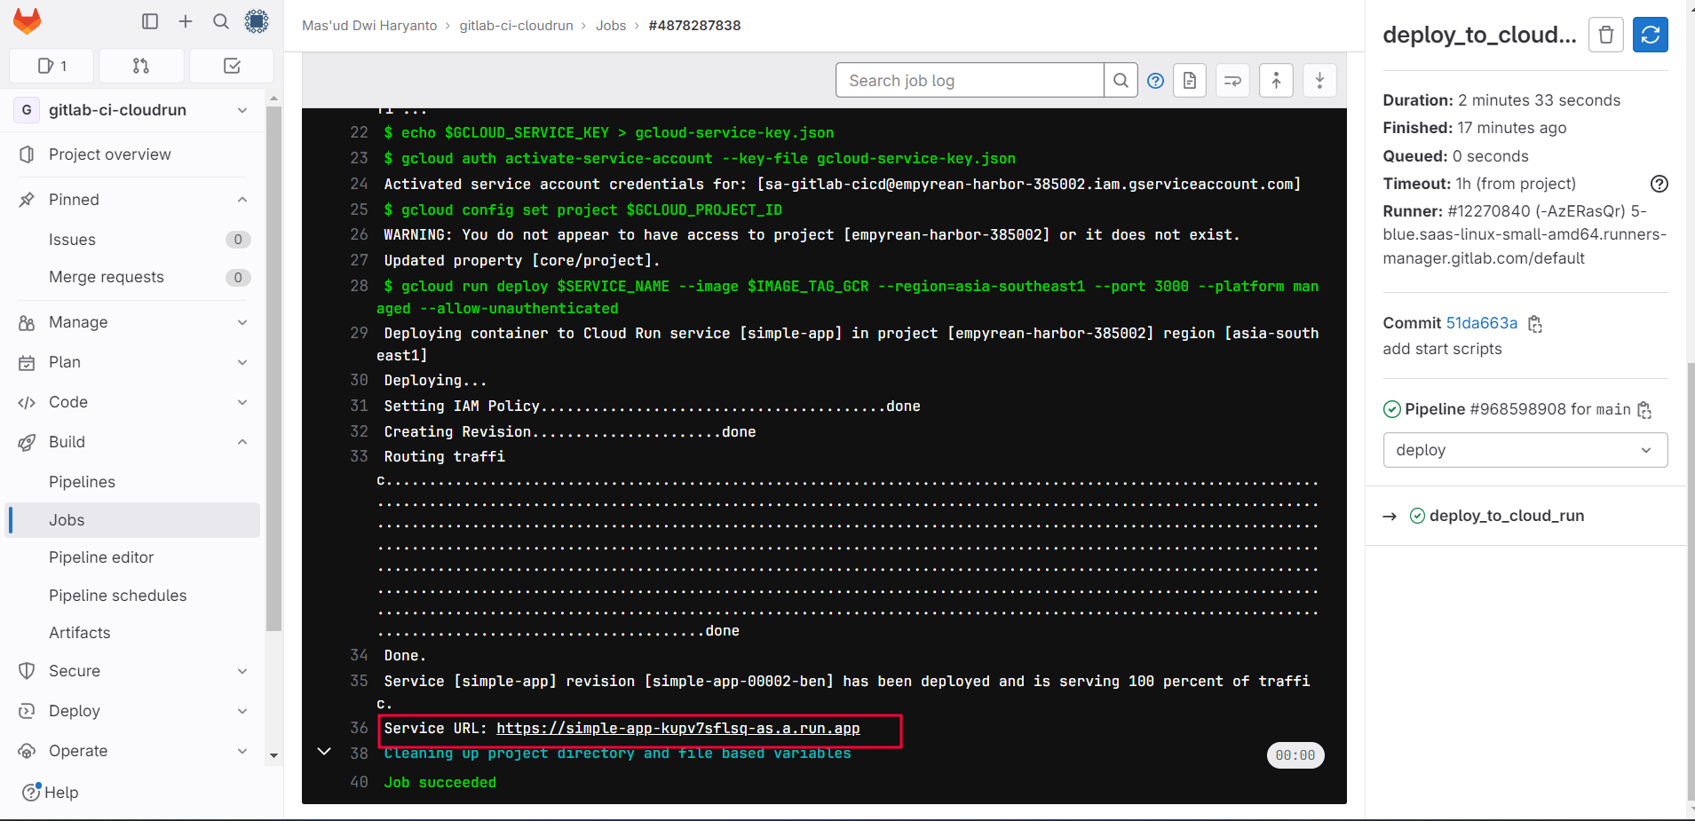Expand gitlab-ci-cloudrun project switcher chevron
Image resolution: width=1695 pixels, height=821 pixels.
click(x=242, y=110)
